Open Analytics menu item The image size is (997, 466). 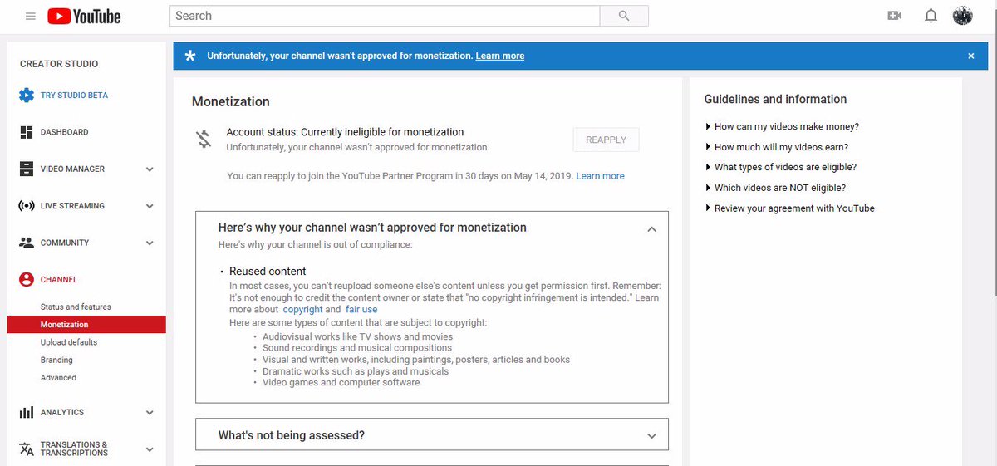pyautogui.click(x=62, y=412)
